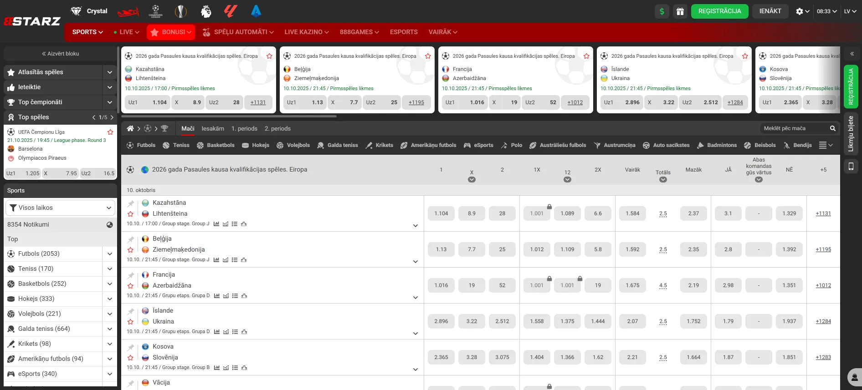The image size is (862, 390).
Task: Open the Visos laikos time filter dropdown
Action: tap(60, 208)
